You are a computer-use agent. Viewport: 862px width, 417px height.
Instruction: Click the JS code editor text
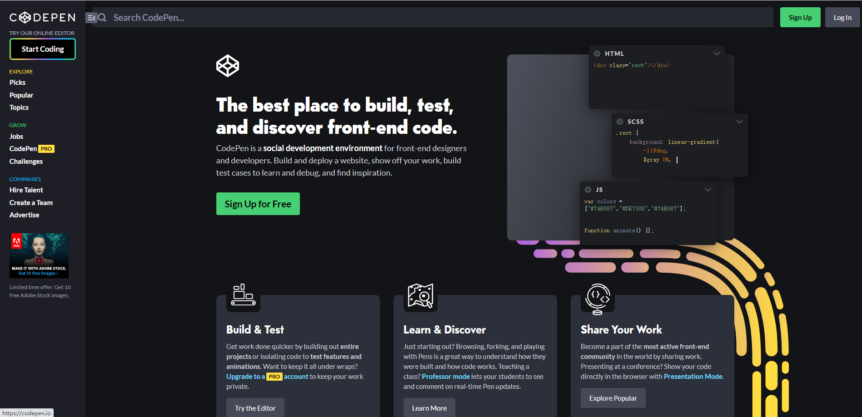point(635,216)
